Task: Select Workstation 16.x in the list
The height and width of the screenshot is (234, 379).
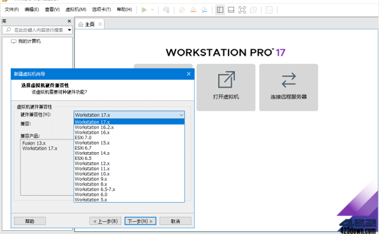Action: [129, 132]
